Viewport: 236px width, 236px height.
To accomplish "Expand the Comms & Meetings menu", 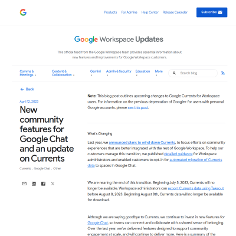I will [28, 73].
